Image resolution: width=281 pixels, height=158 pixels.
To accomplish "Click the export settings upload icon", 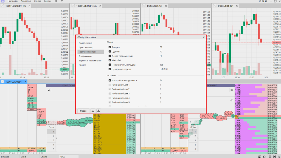I will (x=93, y=111).
